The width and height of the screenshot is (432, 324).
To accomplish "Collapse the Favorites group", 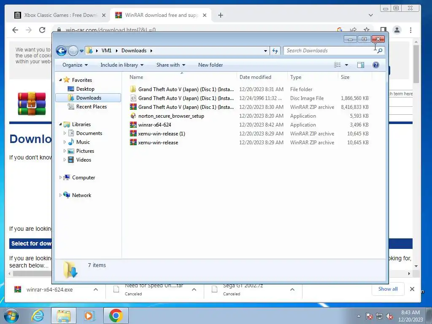I will (x=60, y=80).
